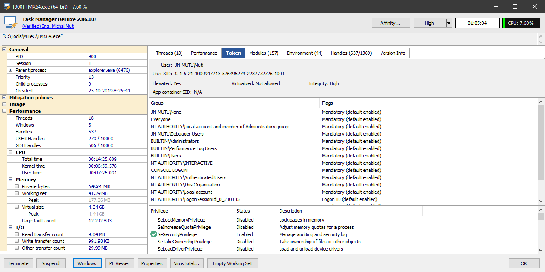Collapse the Memory subsection

pyautogui.click(x=11, y=180)
